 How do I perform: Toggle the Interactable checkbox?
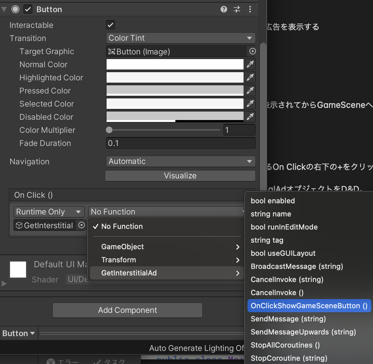(110, 25)
